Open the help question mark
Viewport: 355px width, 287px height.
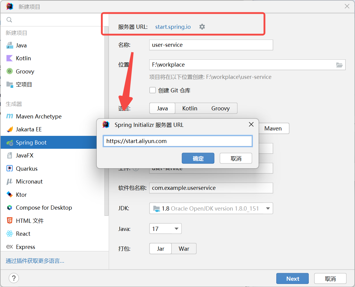point(14,278)
